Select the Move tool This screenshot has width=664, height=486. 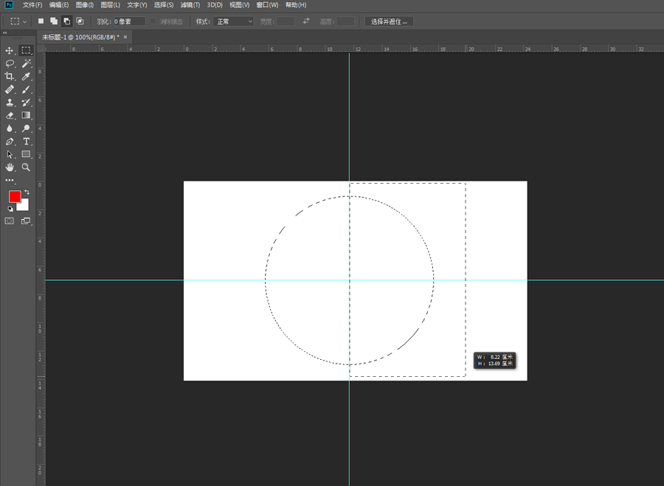[10, 50]
